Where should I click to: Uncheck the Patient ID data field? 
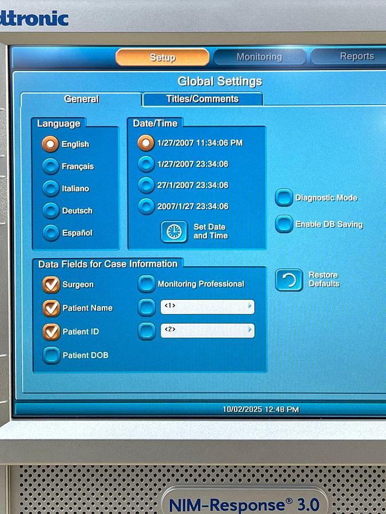(x=51, y=331)
